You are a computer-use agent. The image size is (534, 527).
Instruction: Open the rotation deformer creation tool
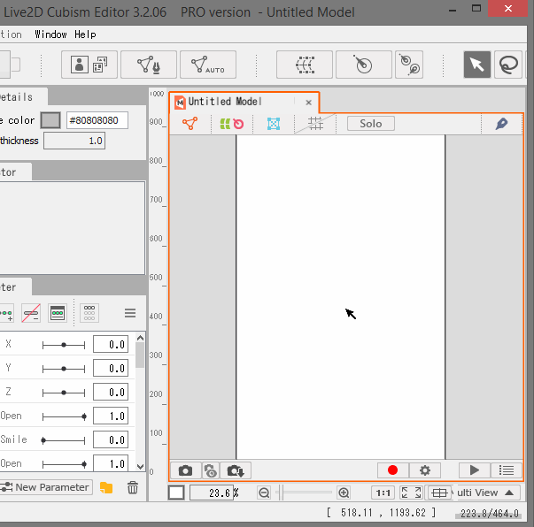click(409, 65)
